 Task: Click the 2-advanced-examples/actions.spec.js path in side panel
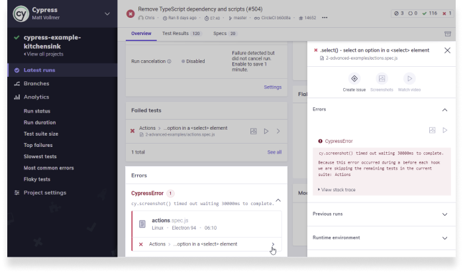point(362,58)
